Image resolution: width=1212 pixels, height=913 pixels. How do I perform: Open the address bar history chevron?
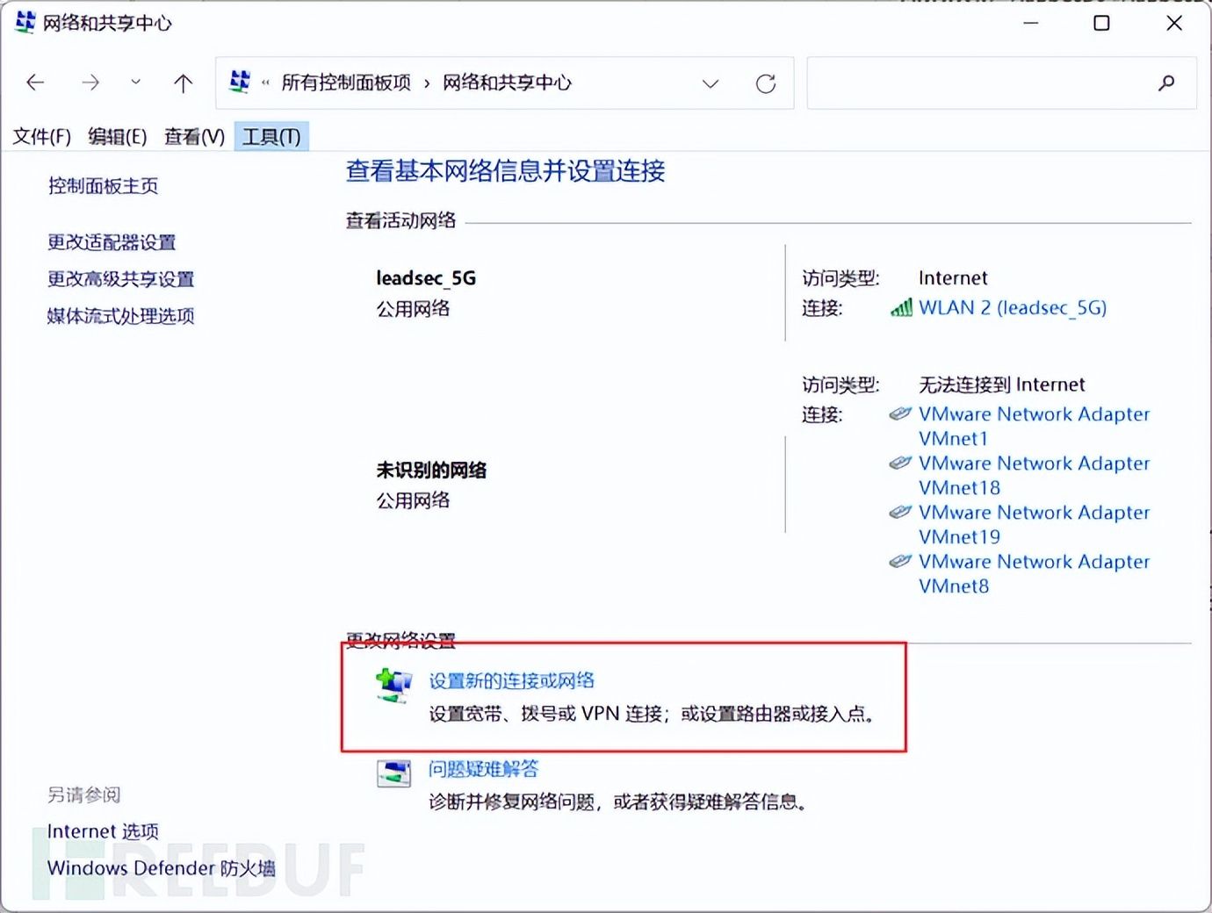[711, 83]
